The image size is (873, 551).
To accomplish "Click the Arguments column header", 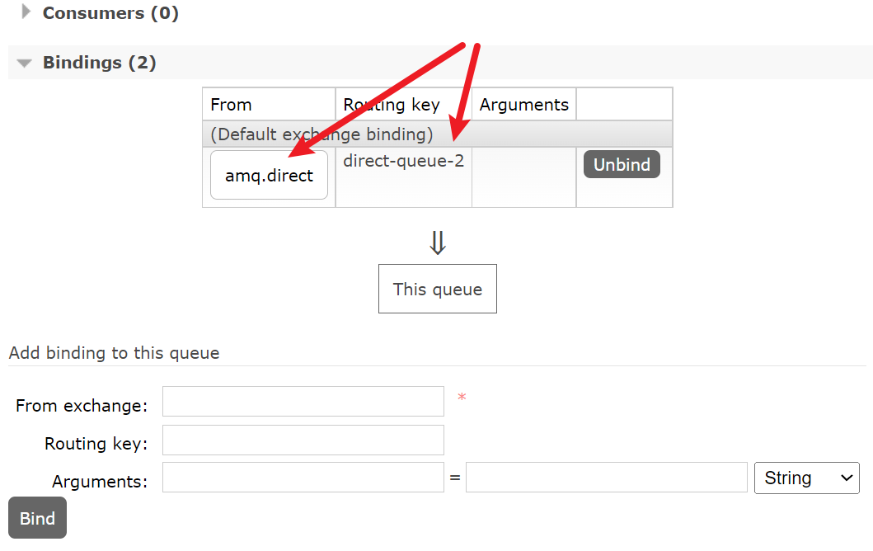I will click(523, 105).
